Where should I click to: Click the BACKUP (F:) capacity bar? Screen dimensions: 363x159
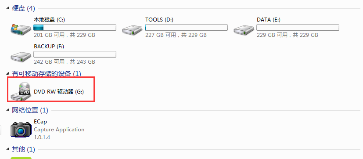pos(75,54)
